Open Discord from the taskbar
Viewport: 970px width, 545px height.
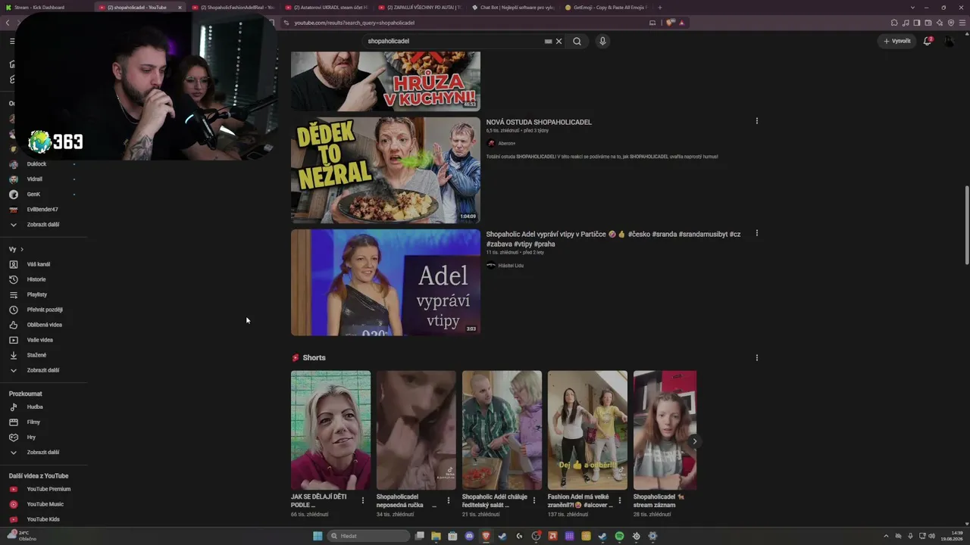[x=469, y=536]
